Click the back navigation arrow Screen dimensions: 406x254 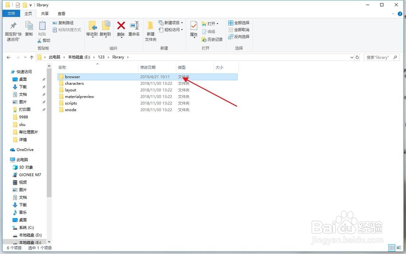[9, 58]
